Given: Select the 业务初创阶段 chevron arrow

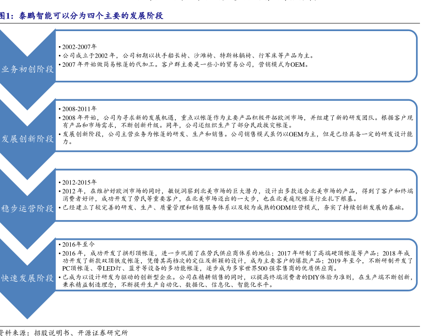Looking at the screenshot, I should coord(28,69).
